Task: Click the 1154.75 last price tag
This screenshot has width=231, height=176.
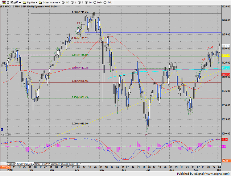Action: click(x=226, y=46)
